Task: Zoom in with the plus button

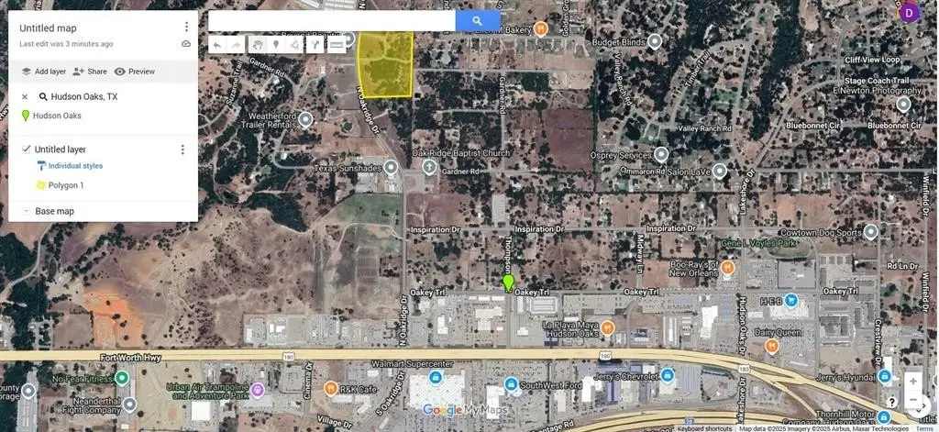Action: (x=912, y=382)
